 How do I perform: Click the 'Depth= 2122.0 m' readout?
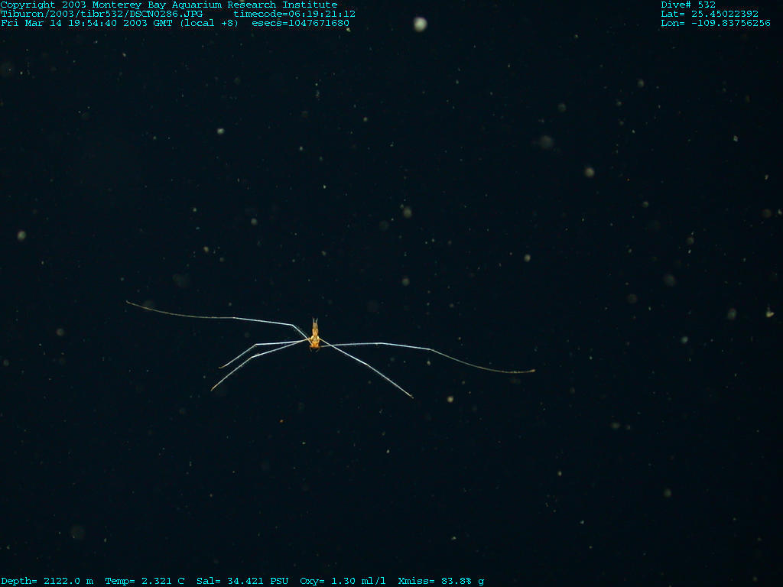click(x=47, y=581)
